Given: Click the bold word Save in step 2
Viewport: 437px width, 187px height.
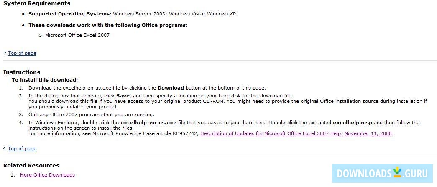Looking at the screenshot, I should coord(123,96).
